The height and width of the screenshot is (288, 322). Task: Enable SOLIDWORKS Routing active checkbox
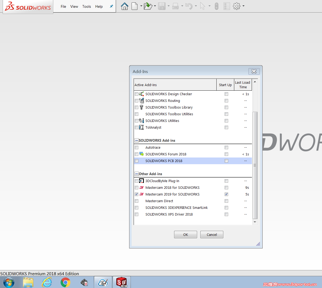click(136, 101)
